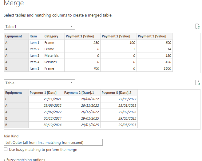The height and width of the screenshot is (161, 202).
Task: Click refresh preview icon beside Table dropdown
Action: pyautogui.click(x=197, y=82)
